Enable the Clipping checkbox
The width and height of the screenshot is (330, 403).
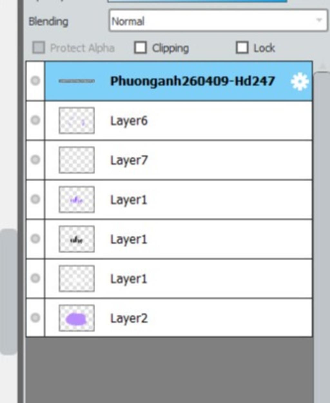[140, 48]
